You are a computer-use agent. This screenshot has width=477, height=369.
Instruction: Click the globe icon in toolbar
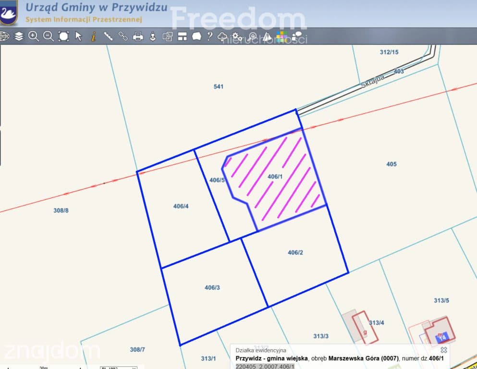4,36
